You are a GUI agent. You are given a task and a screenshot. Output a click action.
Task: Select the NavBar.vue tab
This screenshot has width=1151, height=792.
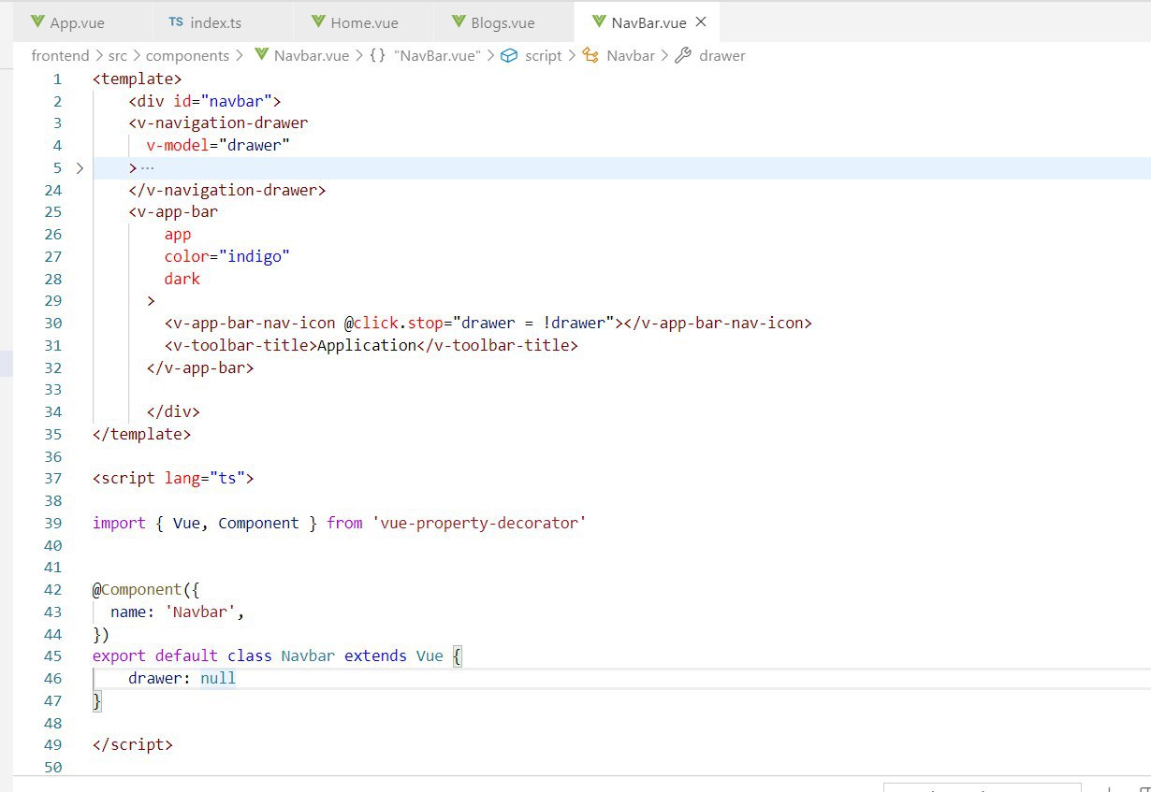point(647,22)
